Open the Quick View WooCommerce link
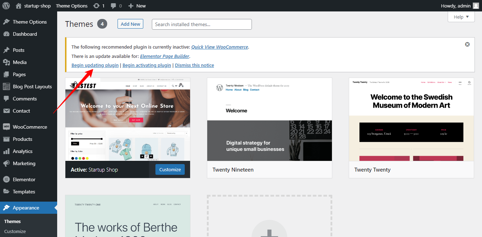The image size is (482, 237). (x=220, y=47)
